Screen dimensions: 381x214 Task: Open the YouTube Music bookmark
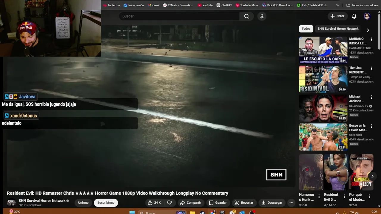(247, 5)
